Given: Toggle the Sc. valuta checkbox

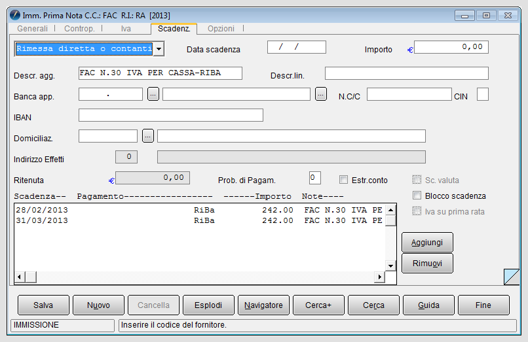Looking at the screenshot, I should 417,180.
